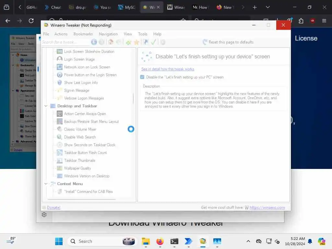Open the Actions menu
This screenshot has width=332, height=249.
pos(61,34)
